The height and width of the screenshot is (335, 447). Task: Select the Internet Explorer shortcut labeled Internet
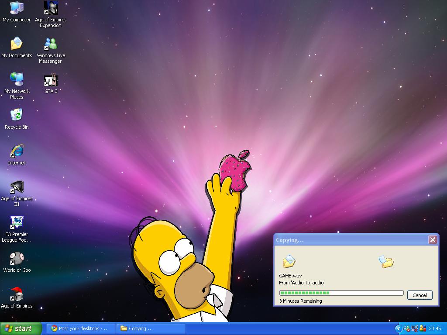coord(17,155)
